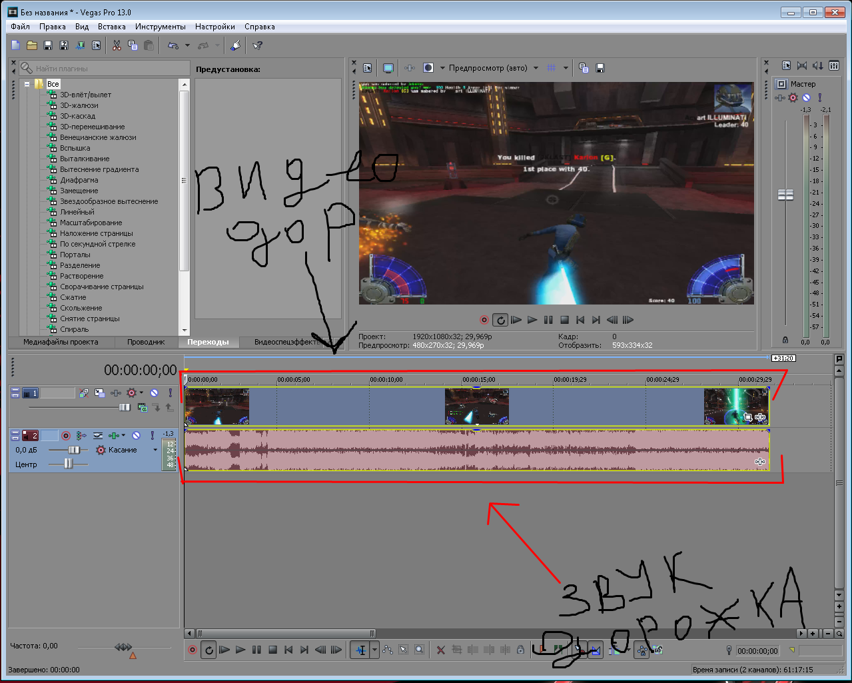The height and width of the screenshot is (683, 852).
Task: Create a new project via toolbar icon
Action: pos(16,45)
